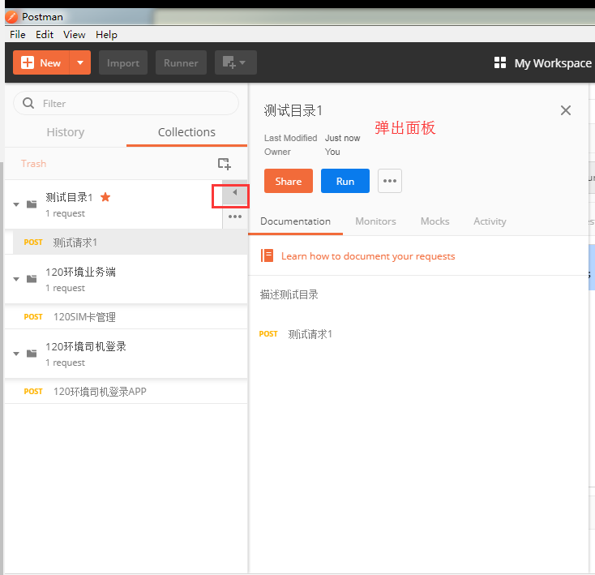The width and height of the screenshot is (595, 575).
Task: Collapse the 120环境业务端 collection arrow
Action: pyautogui.click(x=16, y=279)
